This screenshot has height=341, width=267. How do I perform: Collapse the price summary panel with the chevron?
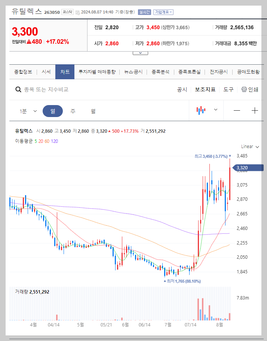(x=140, y=52)
